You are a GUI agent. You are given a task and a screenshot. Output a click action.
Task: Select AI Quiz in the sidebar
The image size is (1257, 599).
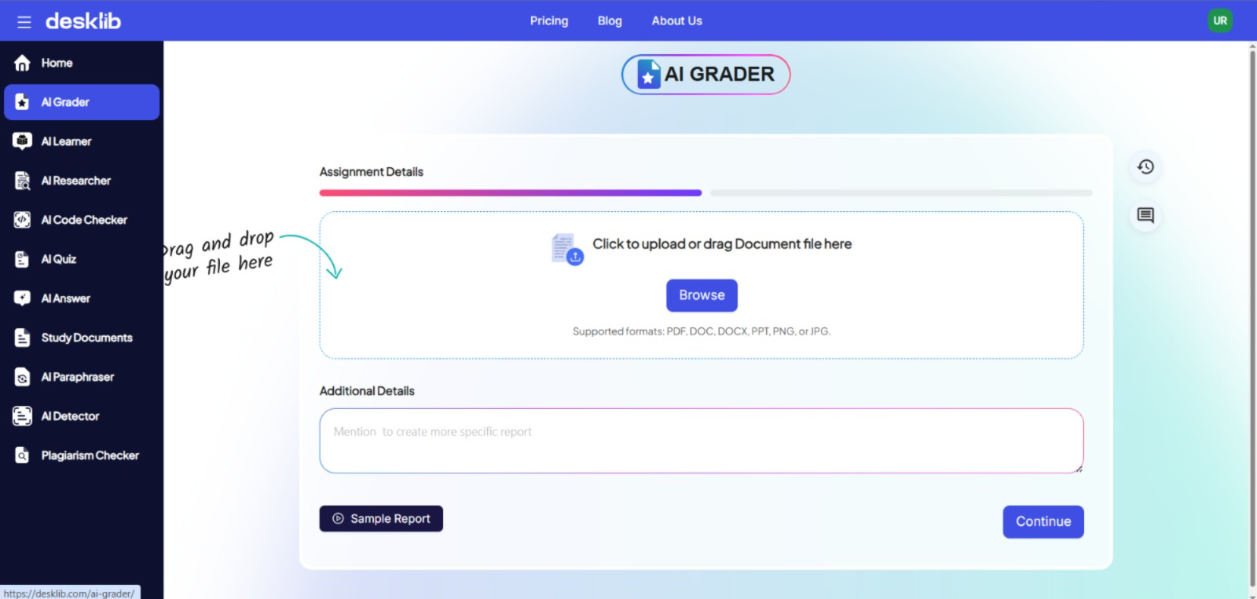click(x=82, y=259)
